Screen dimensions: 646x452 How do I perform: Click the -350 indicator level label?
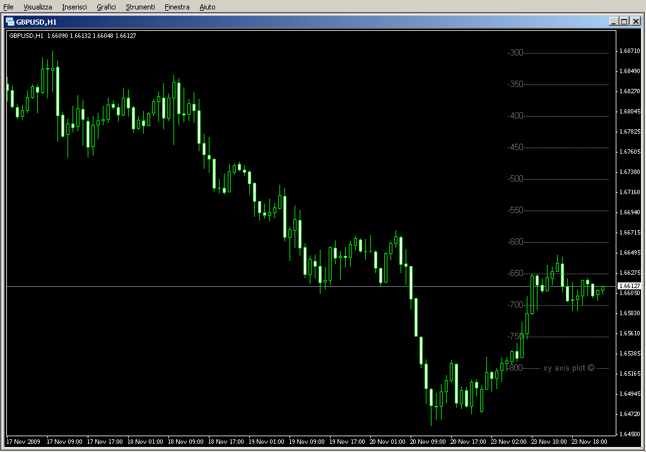tap(515, 84)
